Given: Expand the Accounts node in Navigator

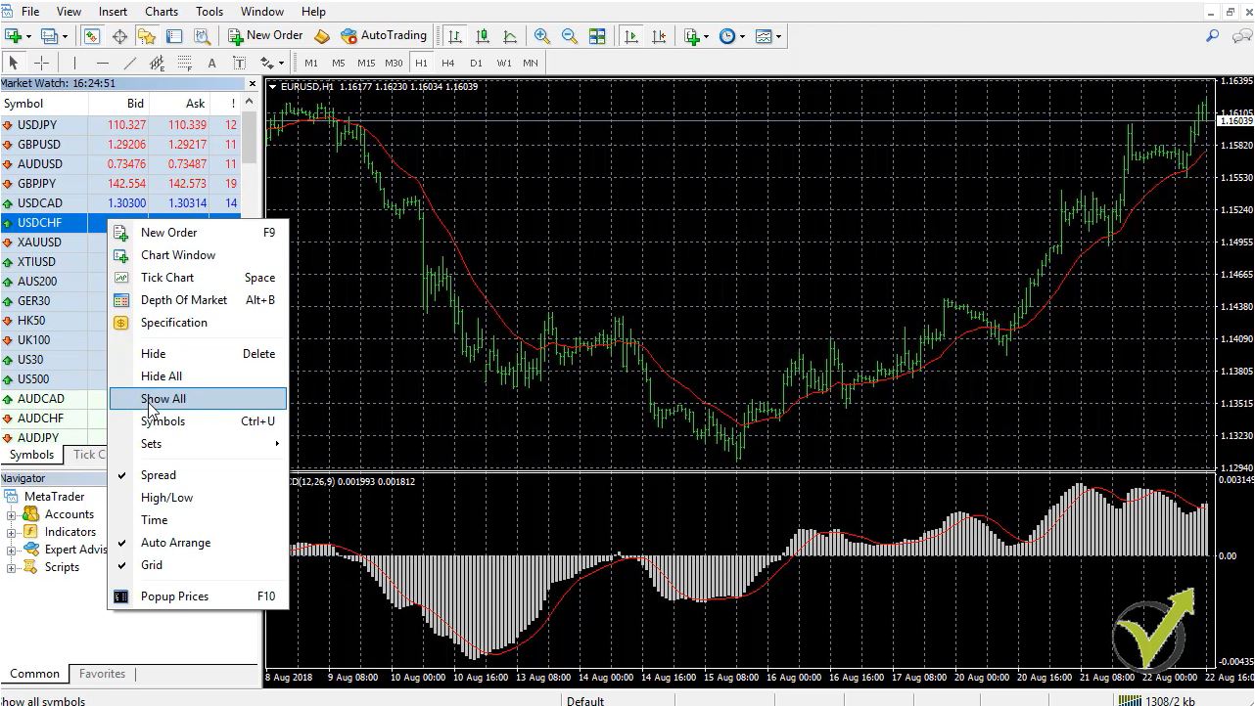Looking at the screenshot, I should 12,514.
